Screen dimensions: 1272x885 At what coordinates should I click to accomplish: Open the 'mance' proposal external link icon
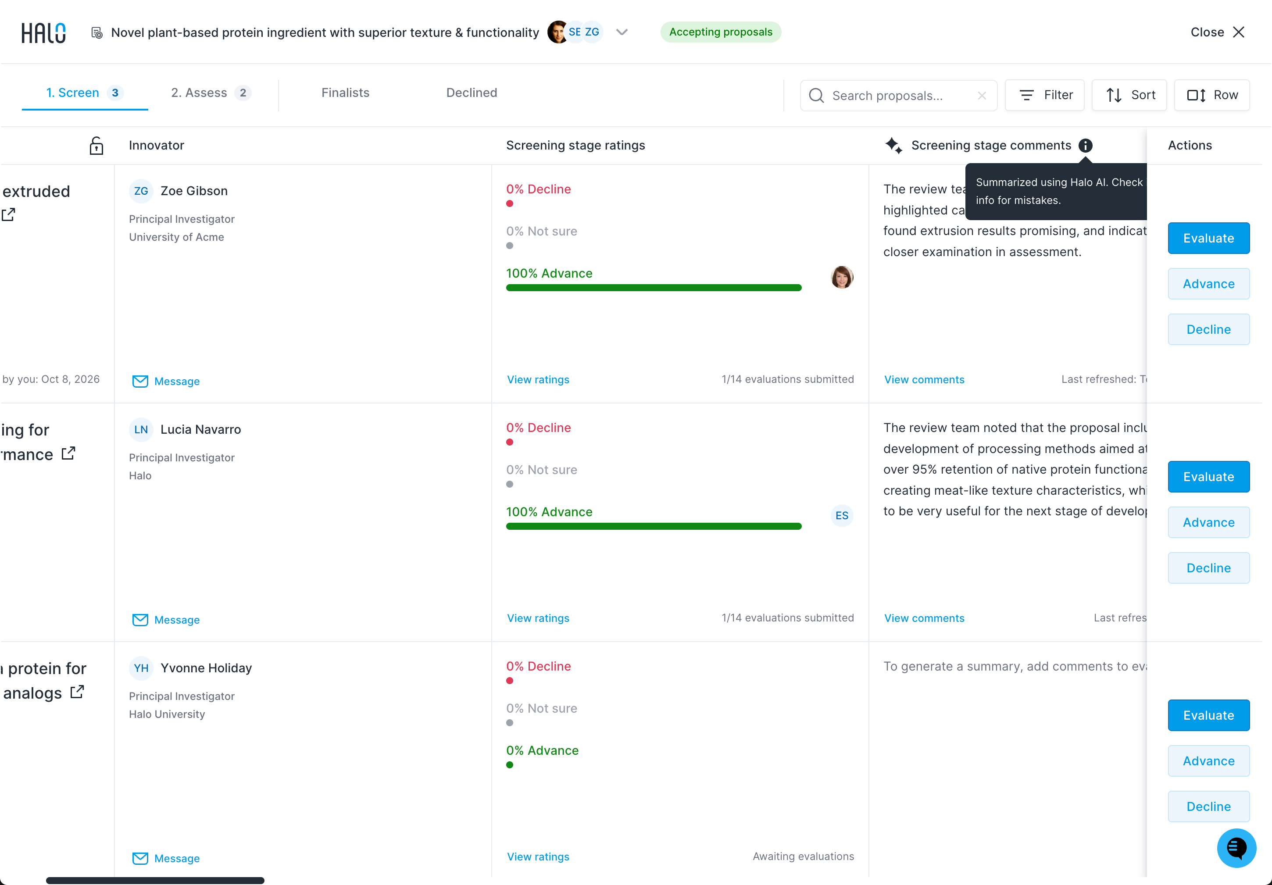tap(68, 453)
